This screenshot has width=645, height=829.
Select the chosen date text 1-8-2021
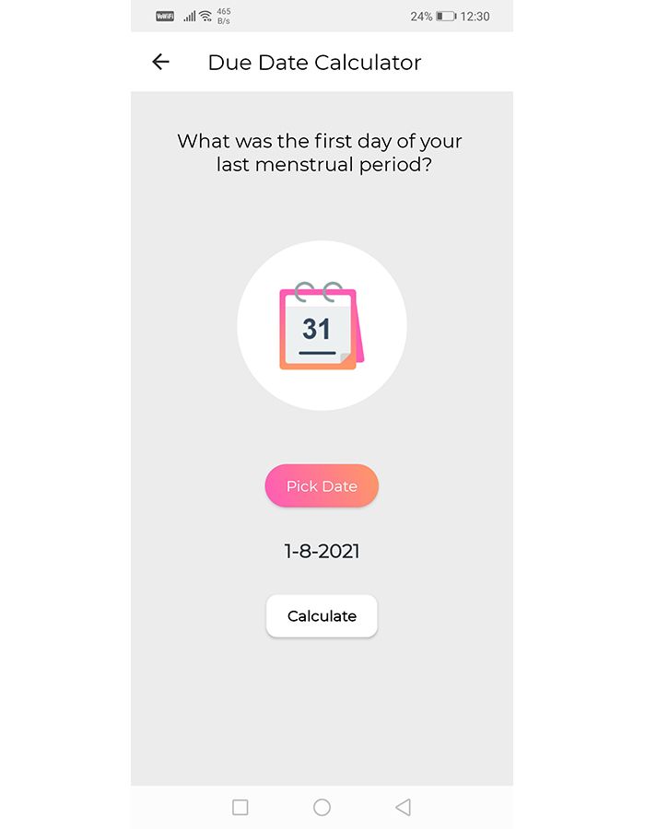coord(322,552)
